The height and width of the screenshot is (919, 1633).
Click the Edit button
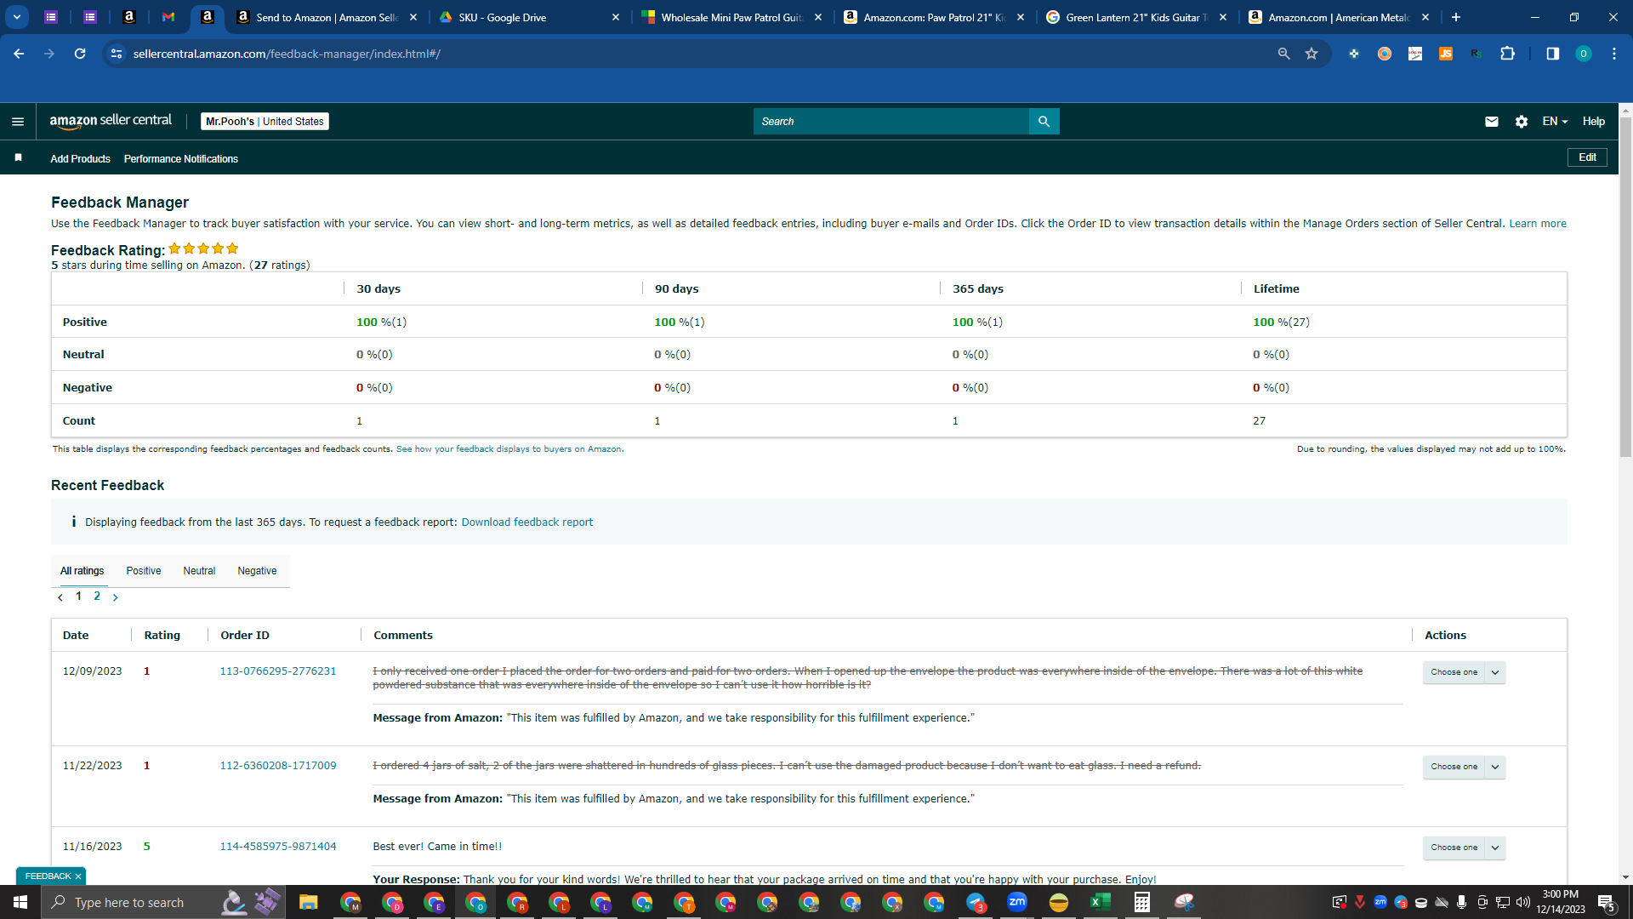click(x=1587, y=157)
